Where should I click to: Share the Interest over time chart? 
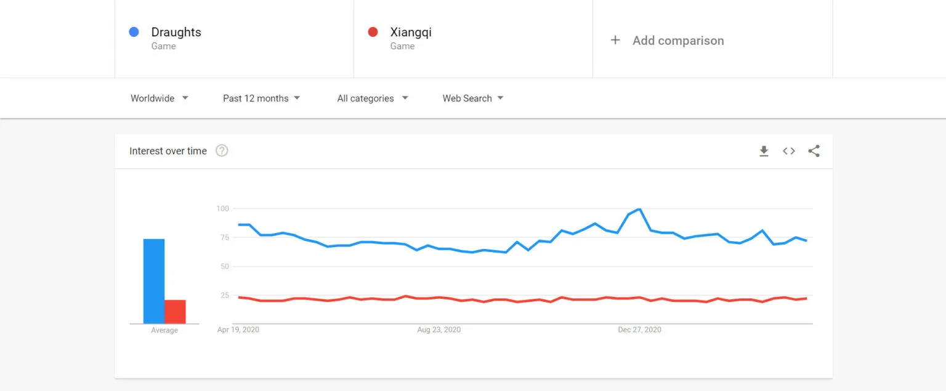point(814,151)
